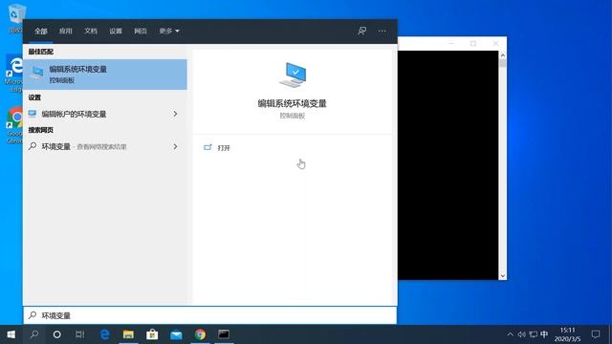Expand the 更多 dropdown in search tabs

tap(169, 31)
